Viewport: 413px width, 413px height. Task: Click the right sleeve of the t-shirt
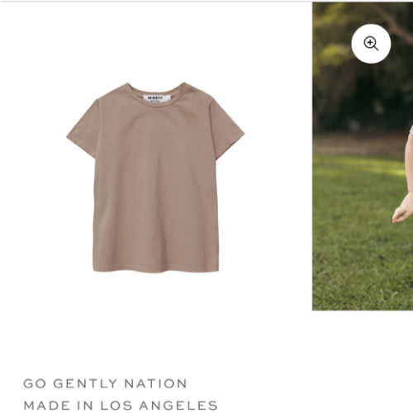click(x=227, y=131)
